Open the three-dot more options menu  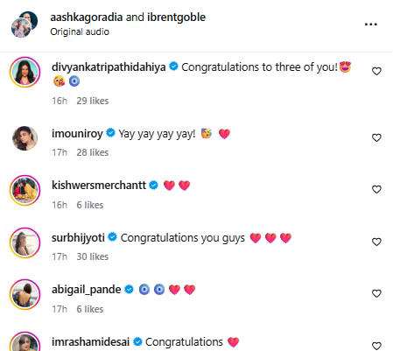[x=370, y=25]
